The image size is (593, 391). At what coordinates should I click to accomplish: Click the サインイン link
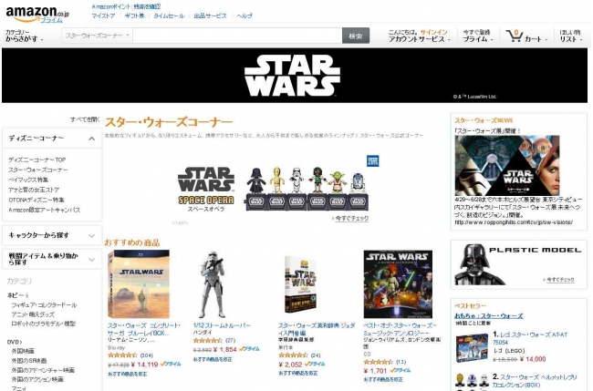click(x=433, y=32)
